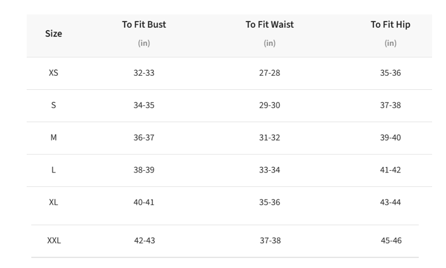
Task: Click the XL size row label
Action: [x=53, y=202]
